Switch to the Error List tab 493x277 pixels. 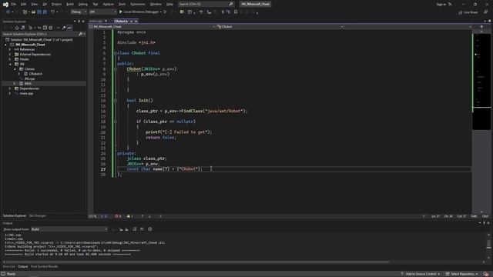point(8,266)
